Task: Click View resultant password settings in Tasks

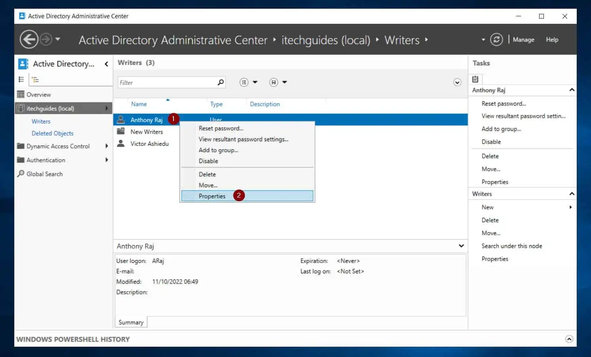Action: coord(523,116)
